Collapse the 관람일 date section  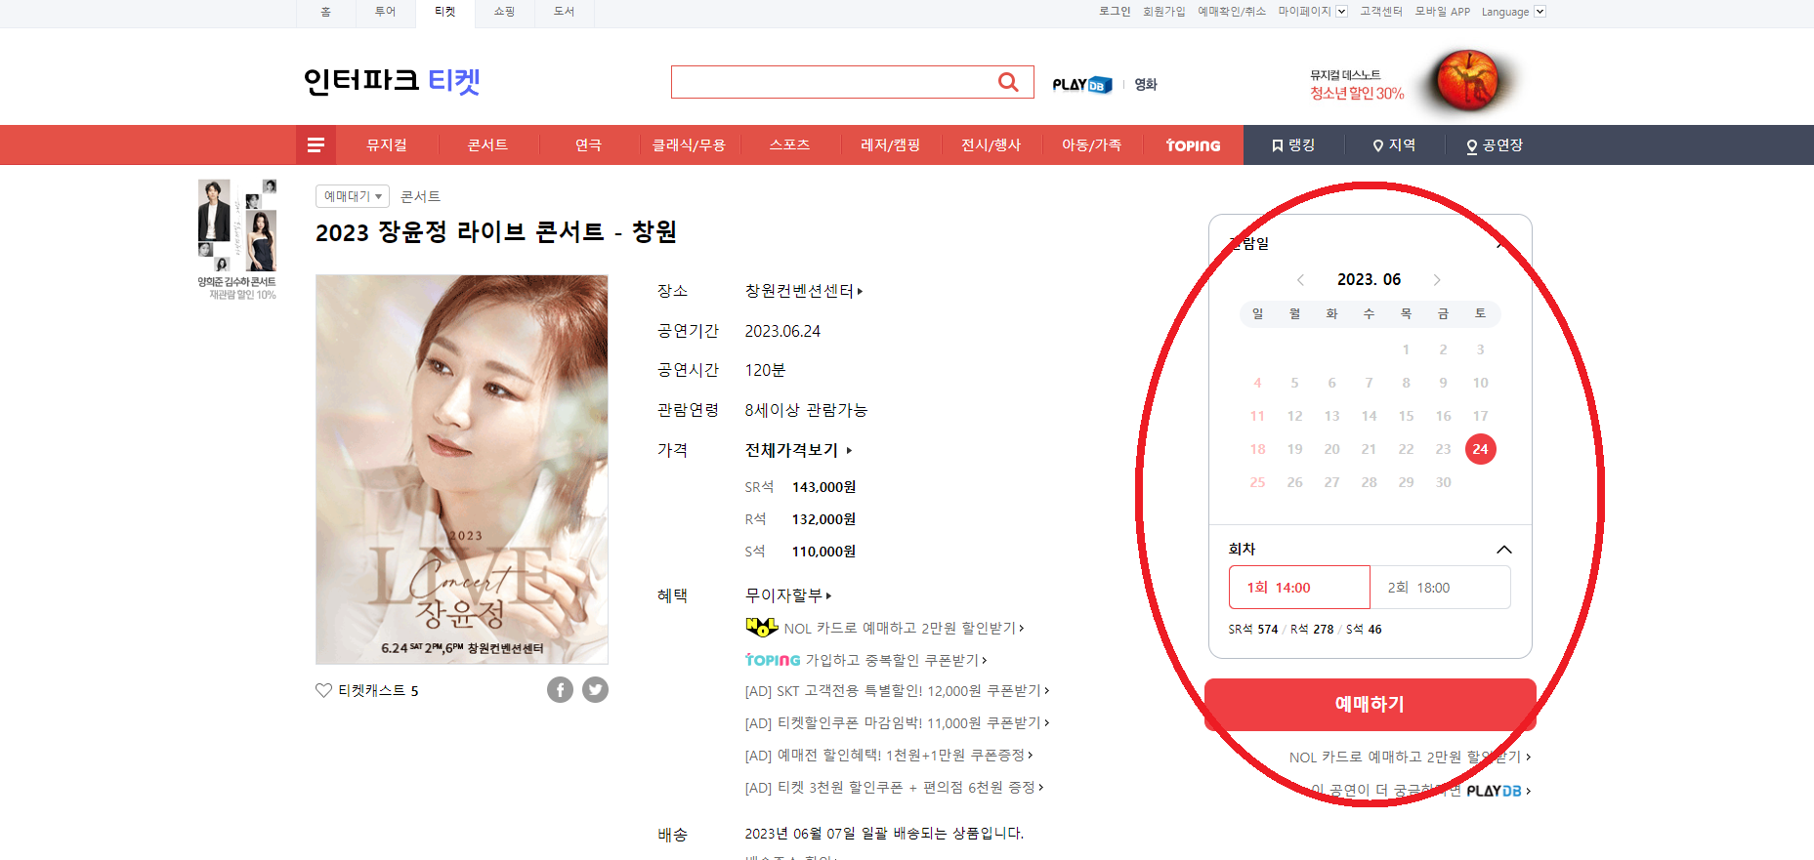pos(1504,243)
